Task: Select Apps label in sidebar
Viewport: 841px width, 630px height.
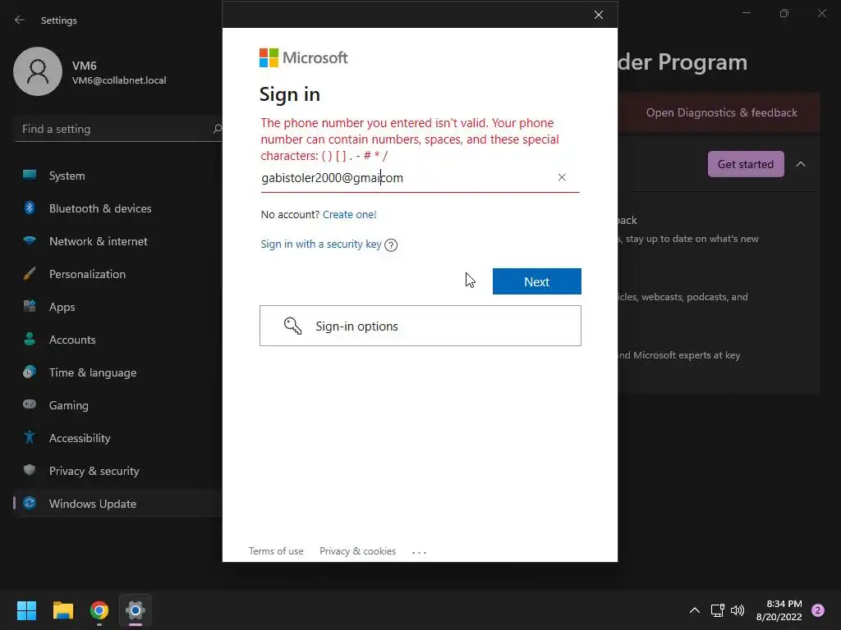Action: click(x=62, y=307)
